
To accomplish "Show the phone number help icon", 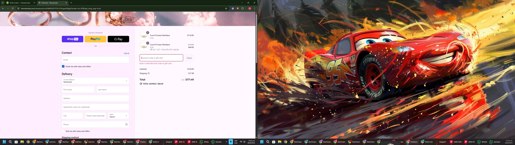I will [x=126, y=124].
